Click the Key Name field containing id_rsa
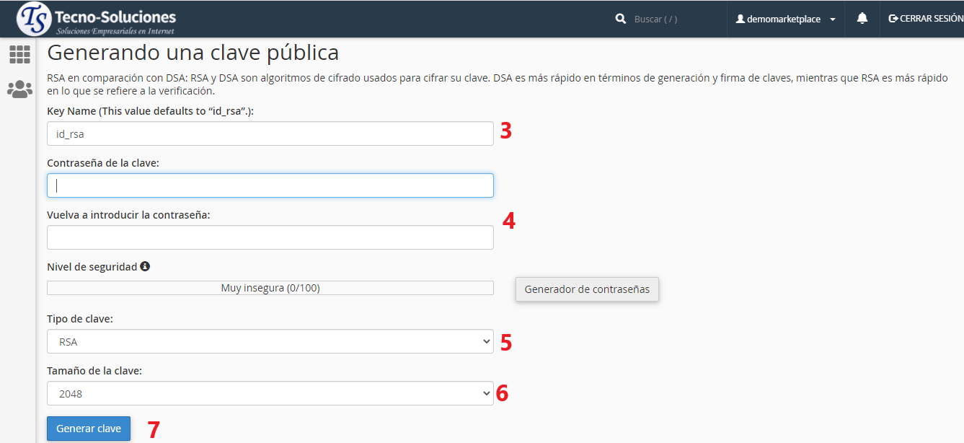Screen dimensions: 964x443 click(270, 133)
